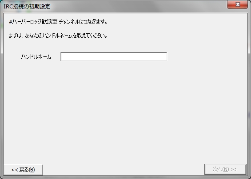Click the IRC接続の初期設定 title bar text
Viewport: 251px width, 179px height.
27,6
